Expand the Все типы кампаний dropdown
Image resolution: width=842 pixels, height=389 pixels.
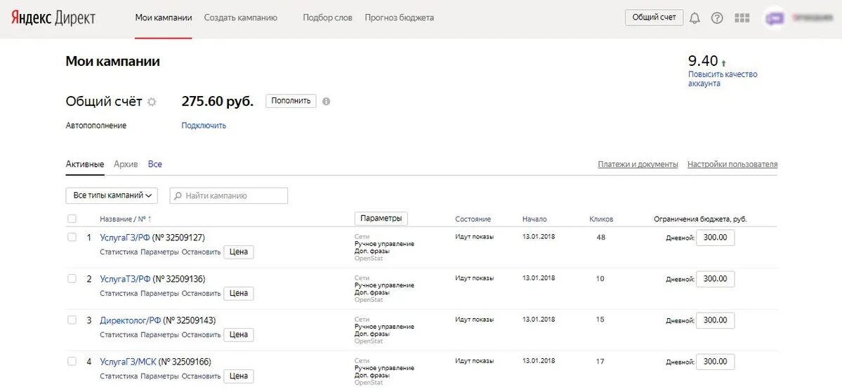(112, 196)
